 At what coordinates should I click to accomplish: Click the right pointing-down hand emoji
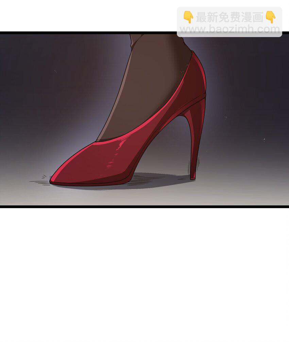270,17
